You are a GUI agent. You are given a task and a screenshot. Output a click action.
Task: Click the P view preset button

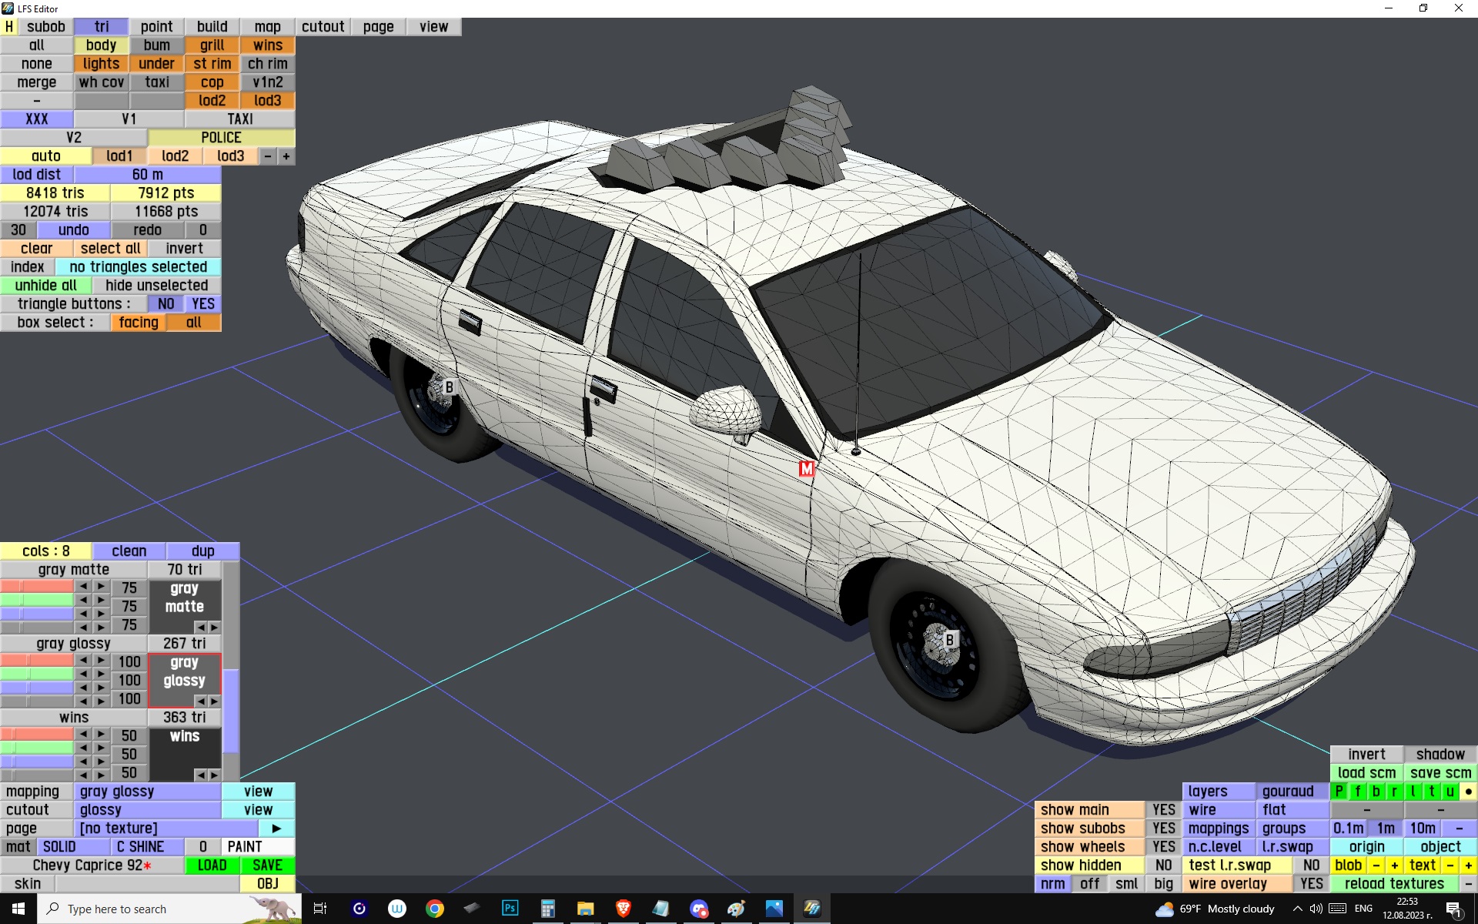point(1339,791)
